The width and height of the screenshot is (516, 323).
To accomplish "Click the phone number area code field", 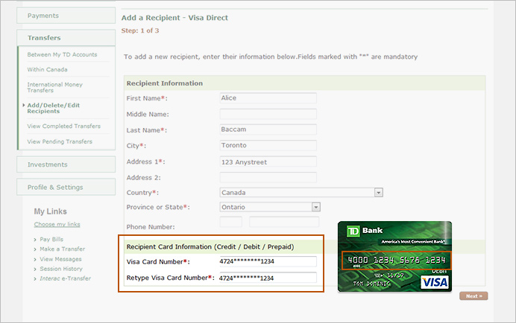I will click(x=231, y=222).
